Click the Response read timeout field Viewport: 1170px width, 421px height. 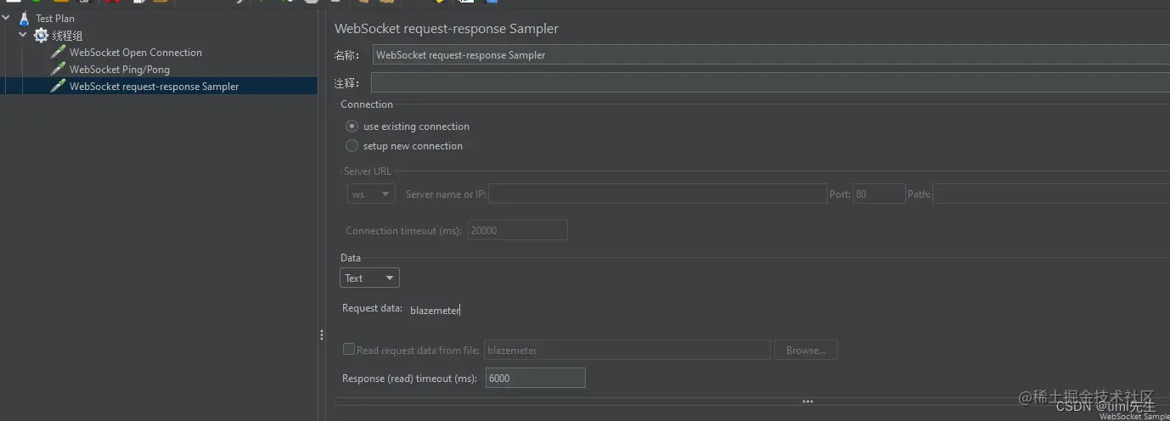[535, 378]
